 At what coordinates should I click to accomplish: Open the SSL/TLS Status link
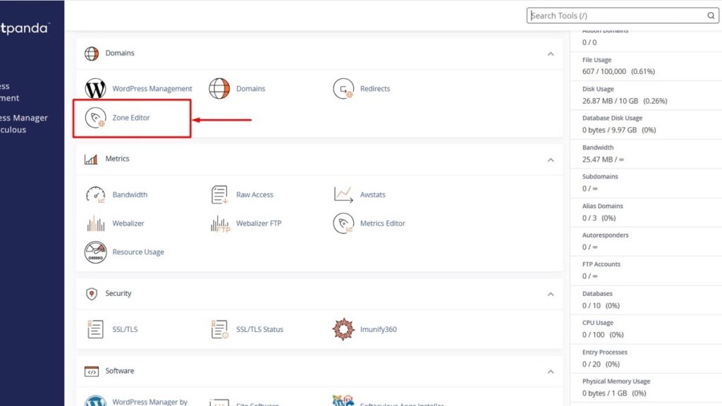point(259,329)
